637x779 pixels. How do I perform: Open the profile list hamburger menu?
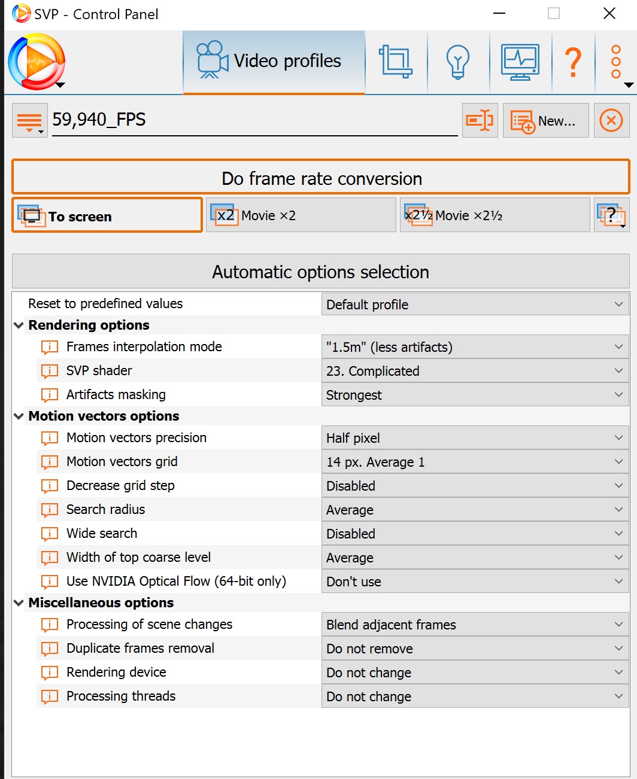pyautogui.click(x=29, y=121)
